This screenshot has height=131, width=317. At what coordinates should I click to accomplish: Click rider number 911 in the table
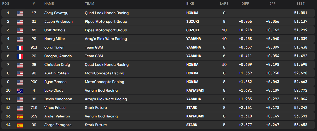pyautogui.click(x=34, y=47)
